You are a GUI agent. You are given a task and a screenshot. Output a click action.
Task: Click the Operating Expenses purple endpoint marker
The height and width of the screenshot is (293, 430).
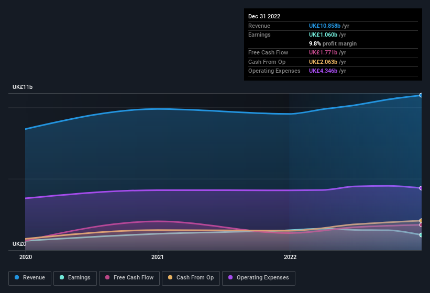[421, 188]
